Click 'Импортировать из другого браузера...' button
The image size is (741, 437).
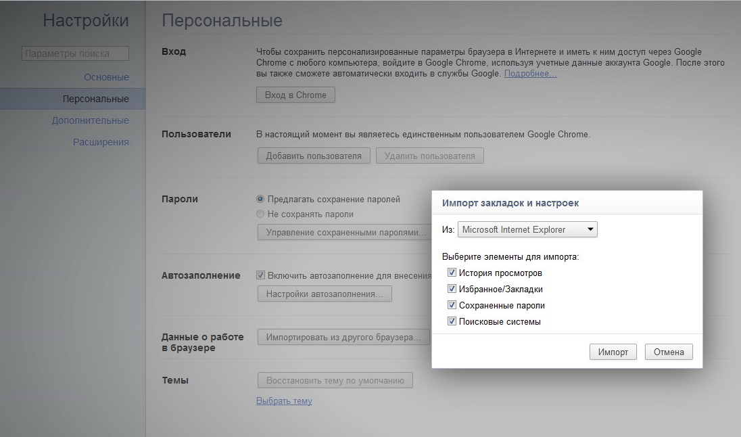pyautogui.click(x=343, y=337)
